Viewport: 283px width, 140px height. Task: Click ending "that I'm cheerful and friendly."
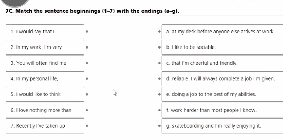(222, 63)
